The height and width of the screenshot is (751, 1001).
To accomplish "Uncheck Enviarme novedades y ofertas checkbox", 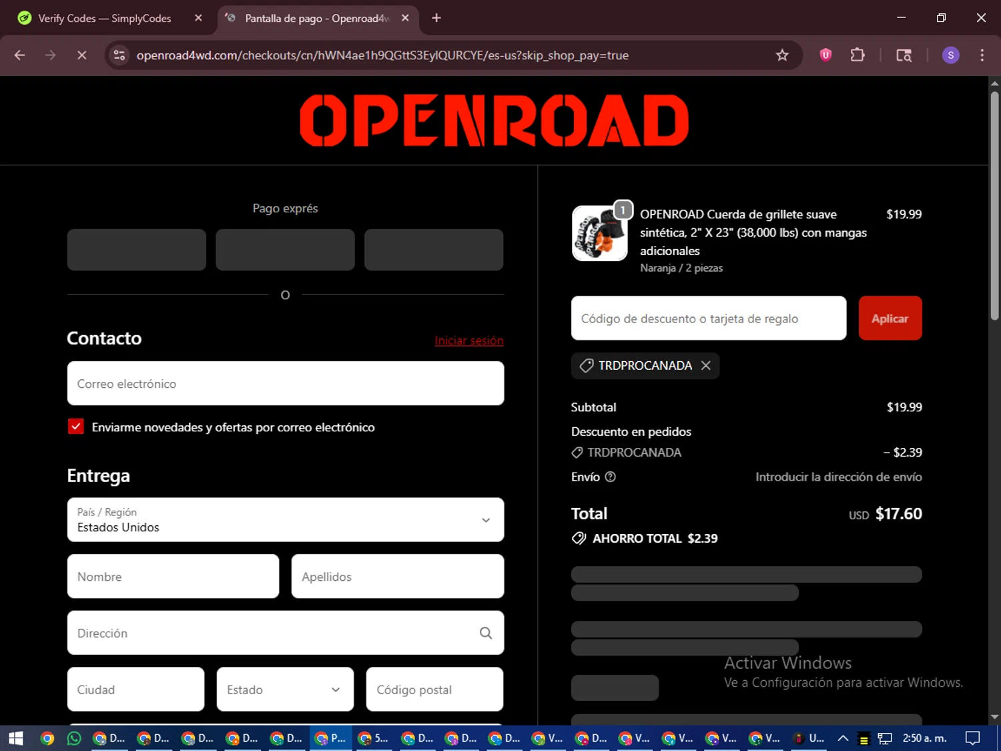I will point(76,427).
